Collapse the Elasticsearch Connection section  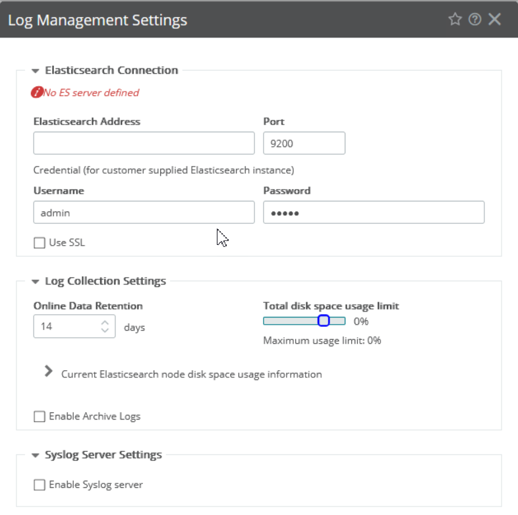(36, 70)
